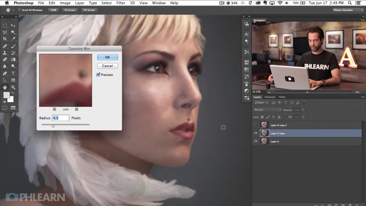
Task: Select the Path Selection tool
Action: click(x=5, y=80)
